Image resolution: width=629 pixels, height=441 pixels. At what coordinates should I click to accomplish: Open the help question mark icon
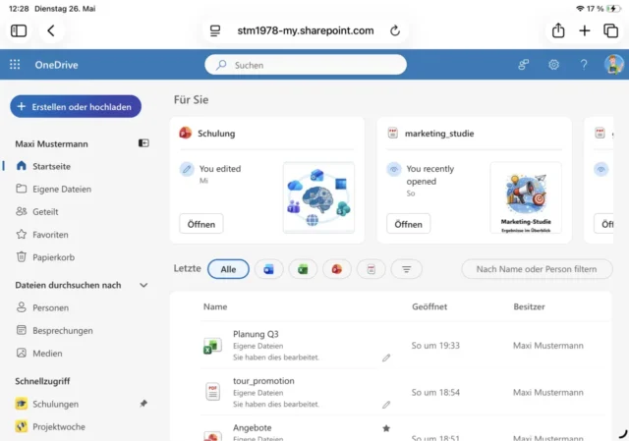584,64
